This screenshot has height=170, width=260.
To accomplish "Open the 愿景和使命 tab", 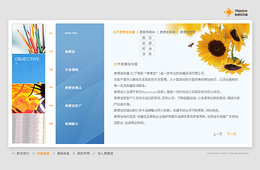I will coord(147,32).
